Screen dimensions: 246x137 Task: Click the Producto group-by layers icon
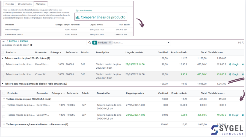point(94,43)
